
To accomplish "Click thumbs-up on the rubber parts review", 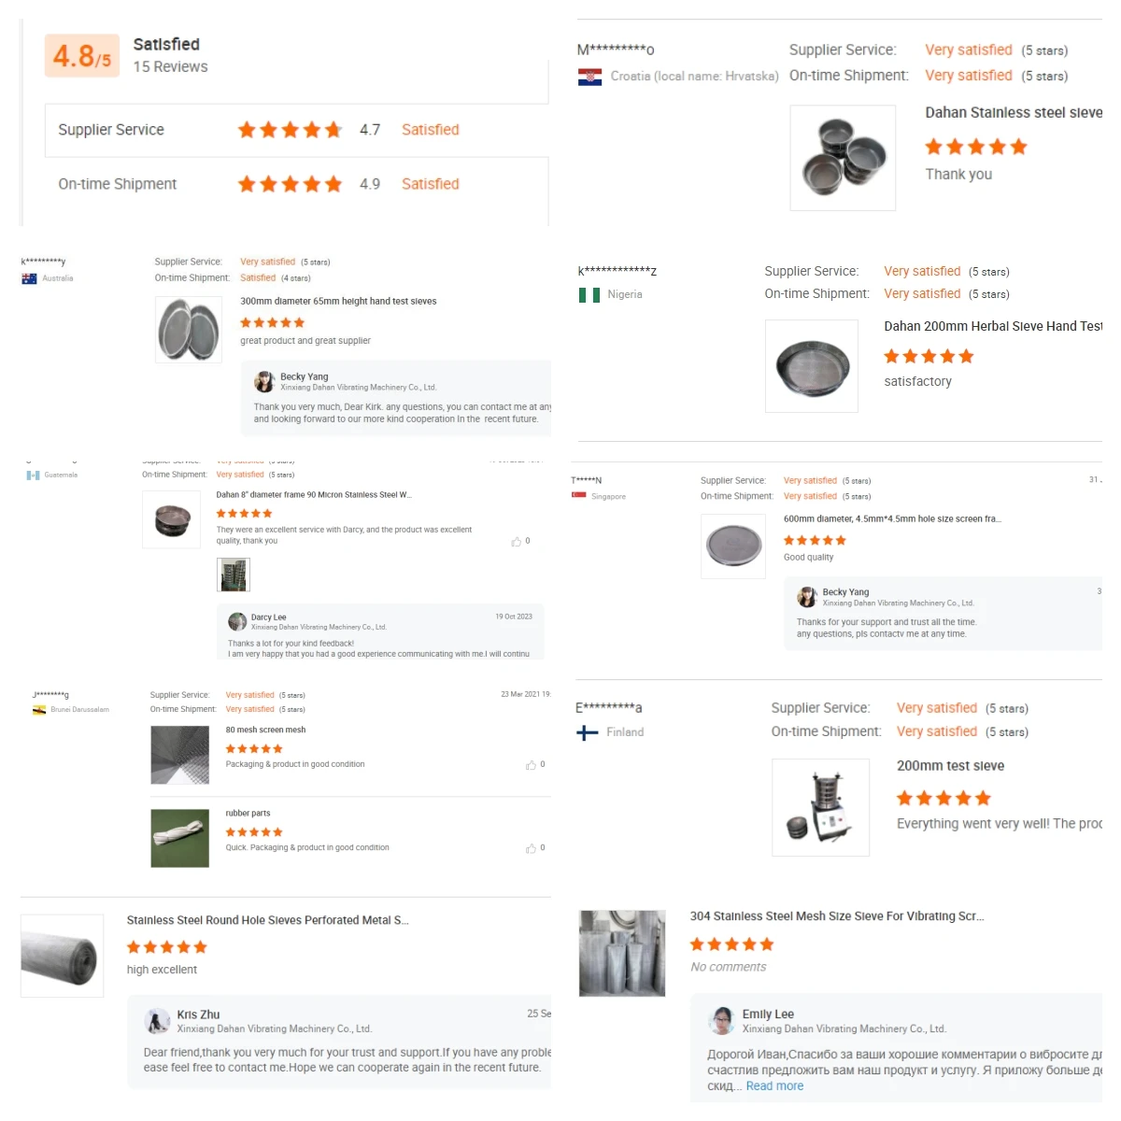I will (531, 848).
